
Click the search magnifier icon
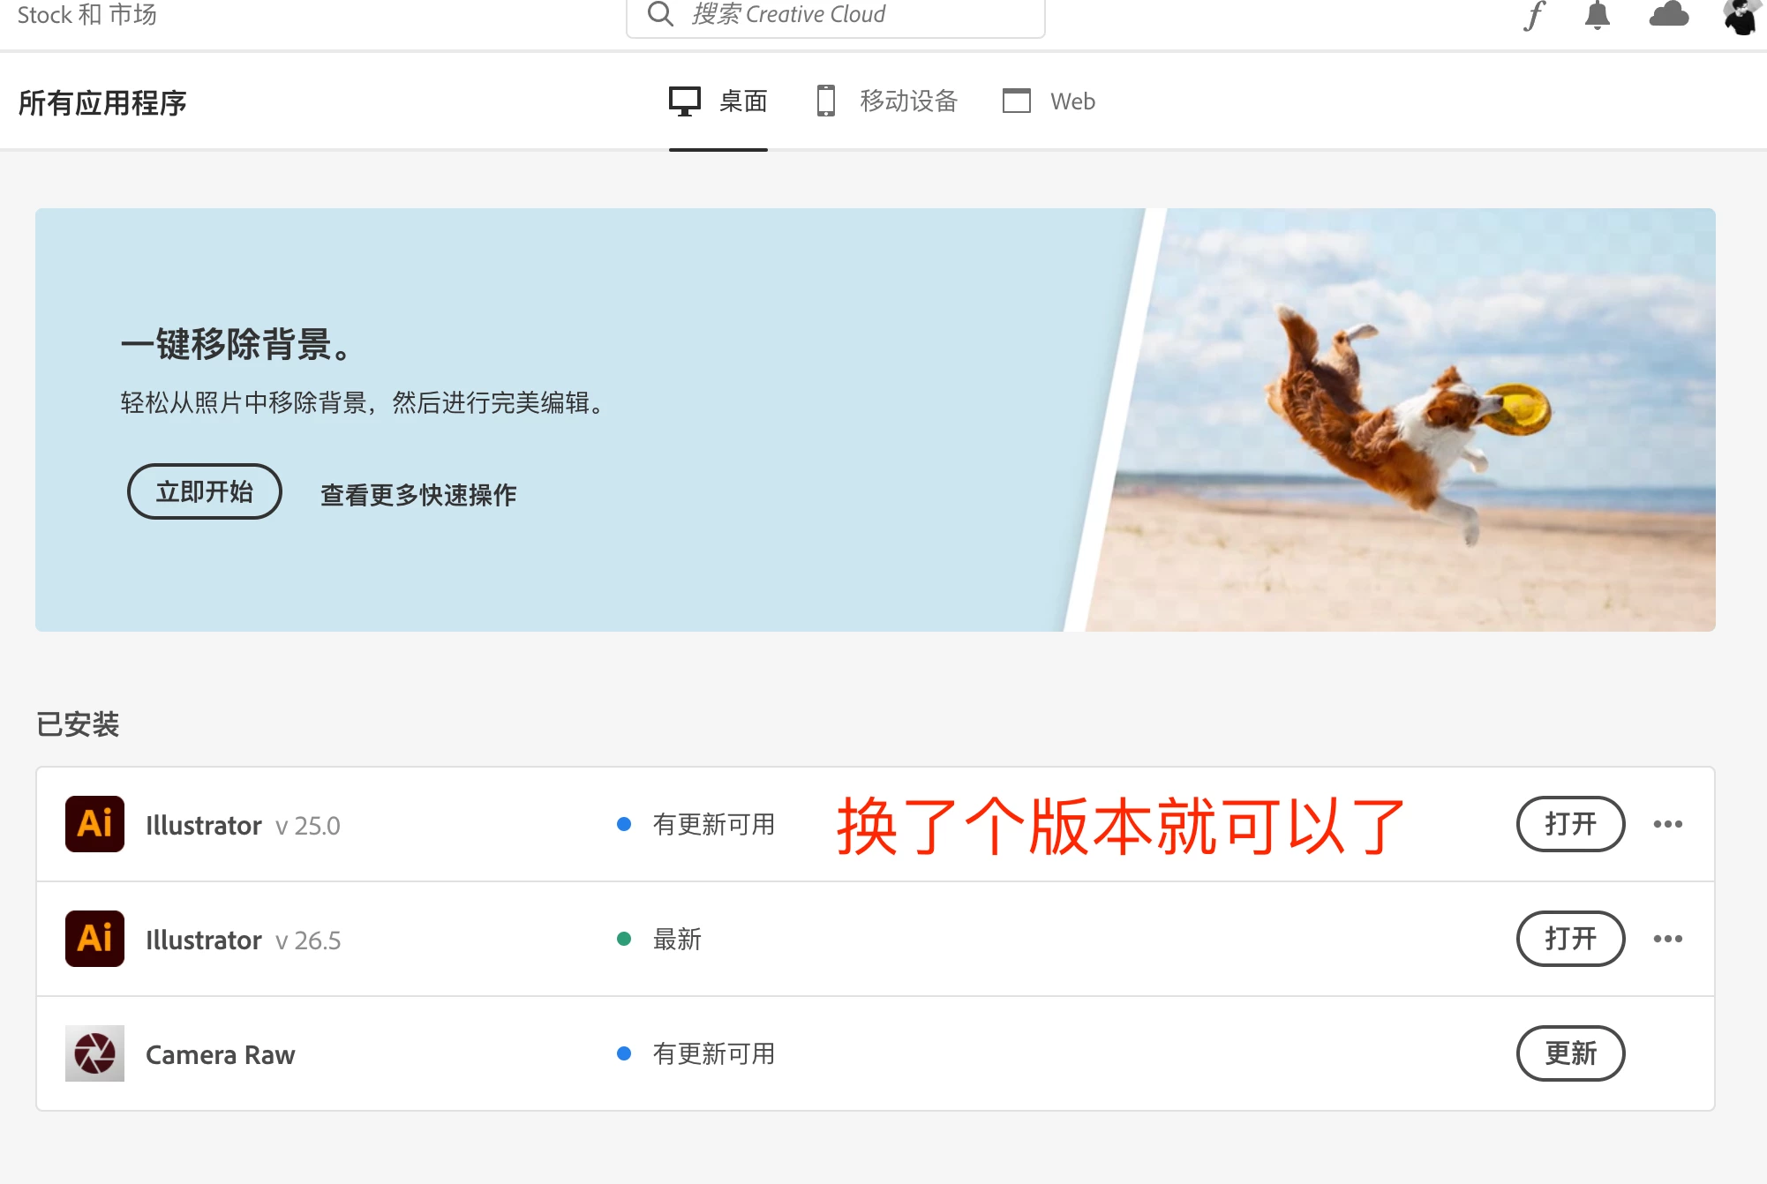click(x=660, y=14)
